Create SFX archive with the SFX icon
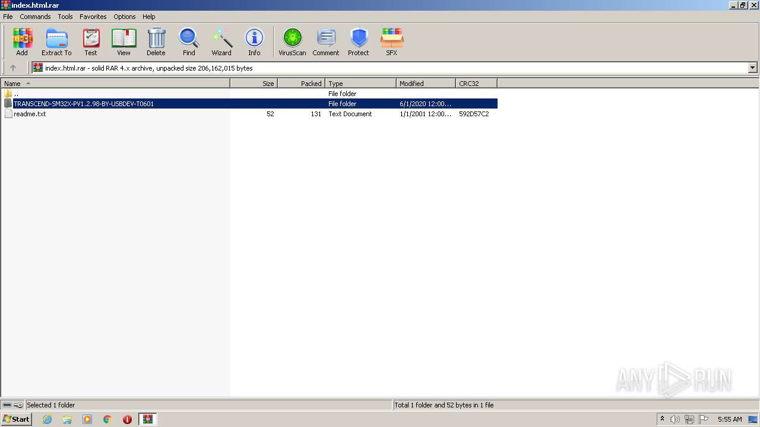760x427 pixels. point(392,42)
